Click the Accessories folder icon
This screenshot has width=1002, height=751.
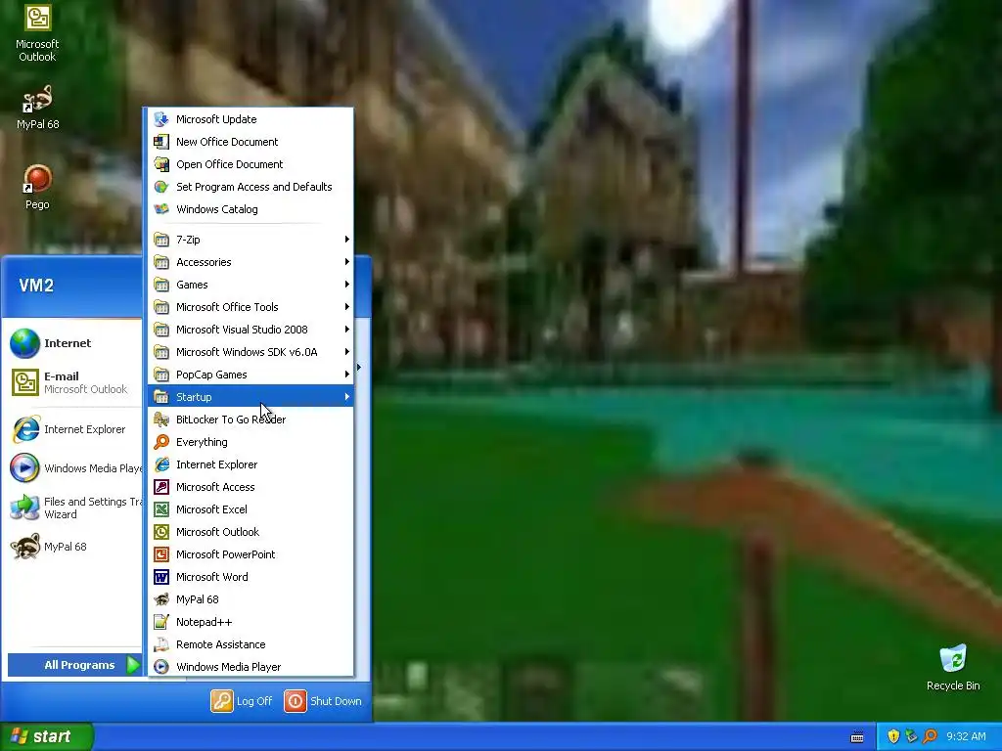pos(161,262)
